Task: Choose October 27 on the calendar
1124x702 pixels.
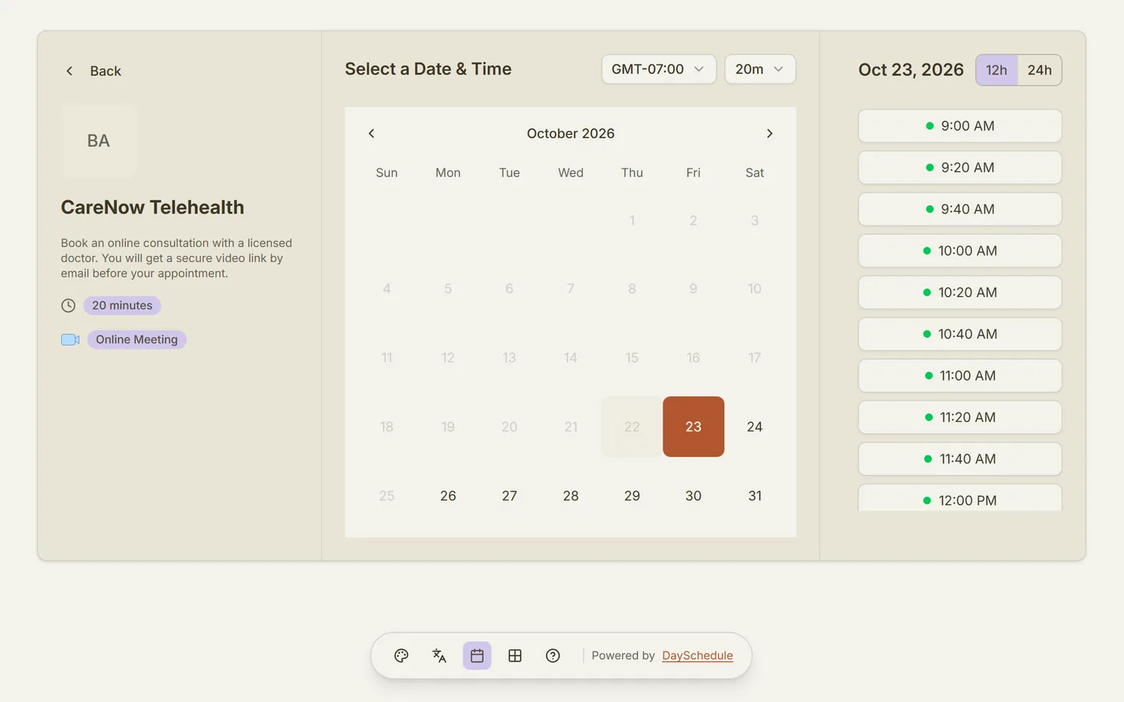Action: [510, 496]
